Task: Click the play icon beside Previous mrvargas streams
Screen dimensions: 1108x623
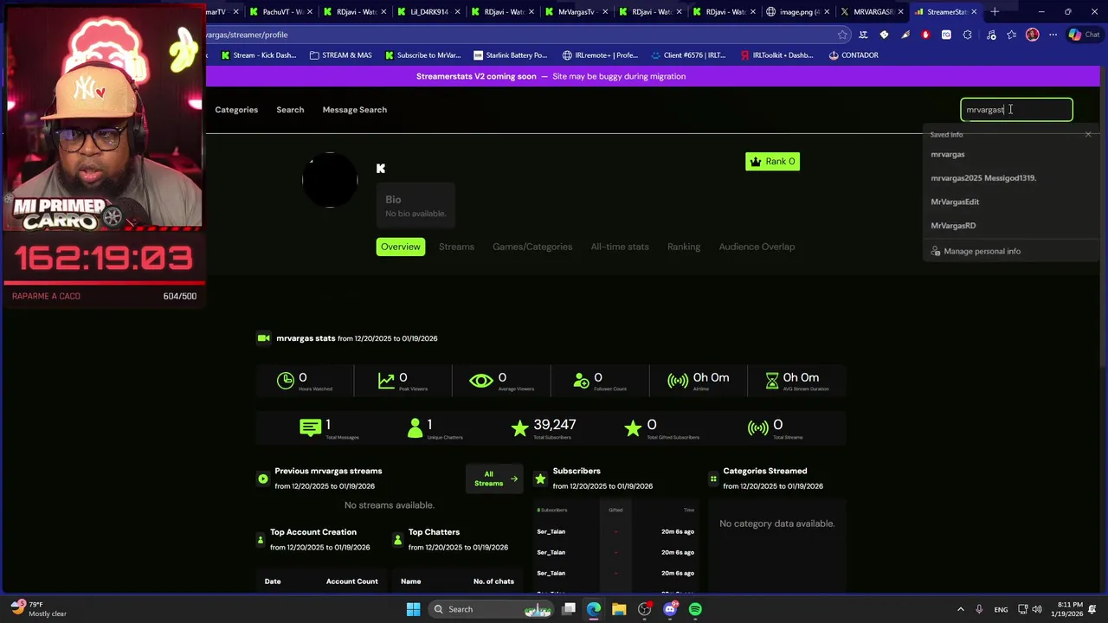Action: pyautogui.click(x=263, y=478)
